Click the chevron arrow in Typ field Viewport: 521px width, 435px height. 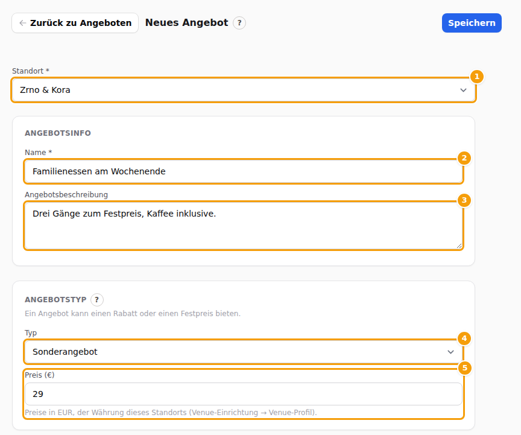point(450,352)
